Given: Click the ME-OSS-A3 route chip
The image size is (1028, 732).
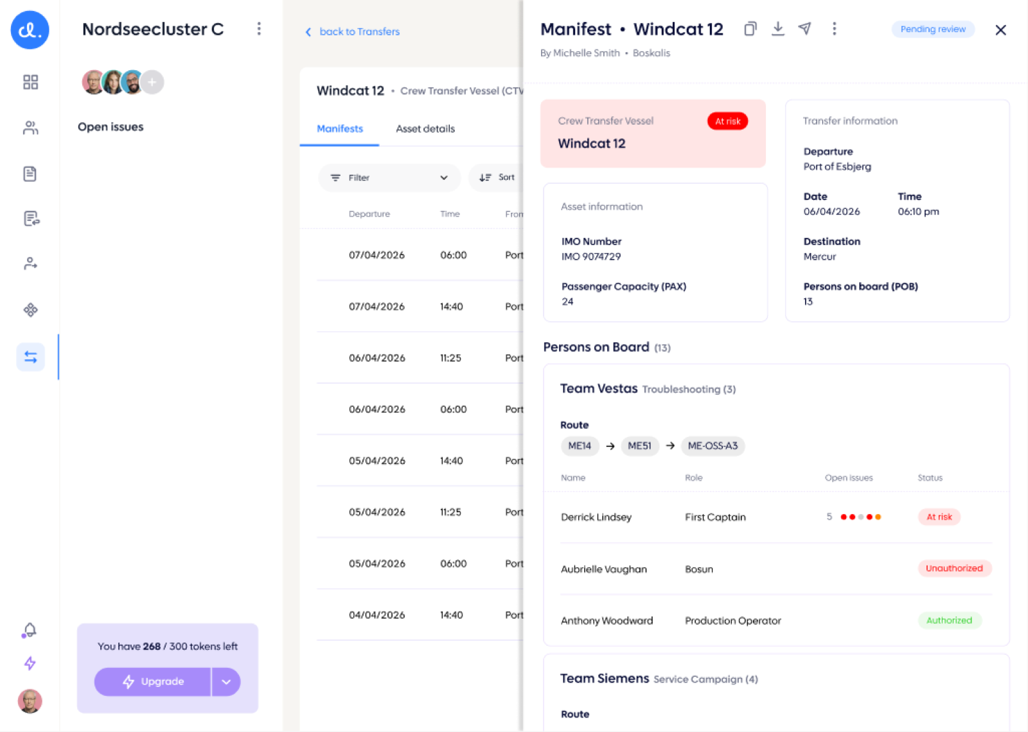Looking at the screenshot, I should [713, 446].
